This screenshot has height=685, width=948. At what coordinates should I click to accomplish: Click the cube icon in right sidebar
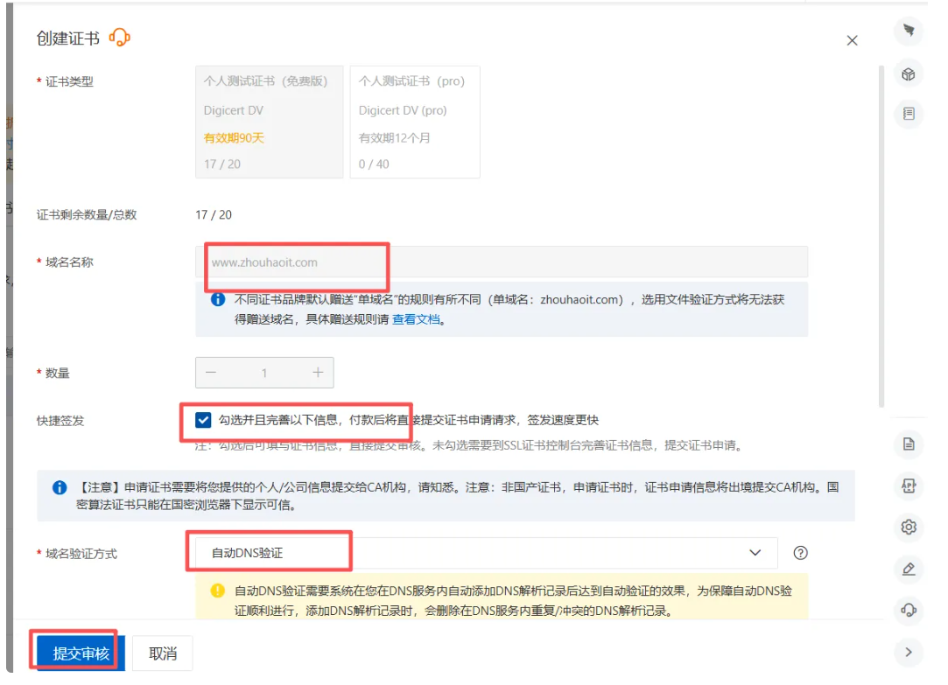(909, 74)
